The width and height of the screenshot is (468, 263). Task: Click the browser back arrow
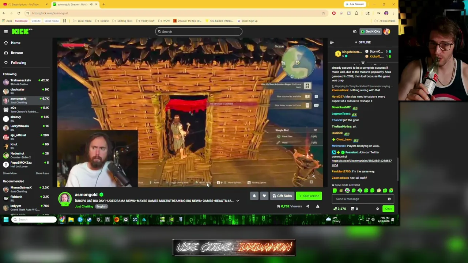pyautogui.click(x=4, y=13)
